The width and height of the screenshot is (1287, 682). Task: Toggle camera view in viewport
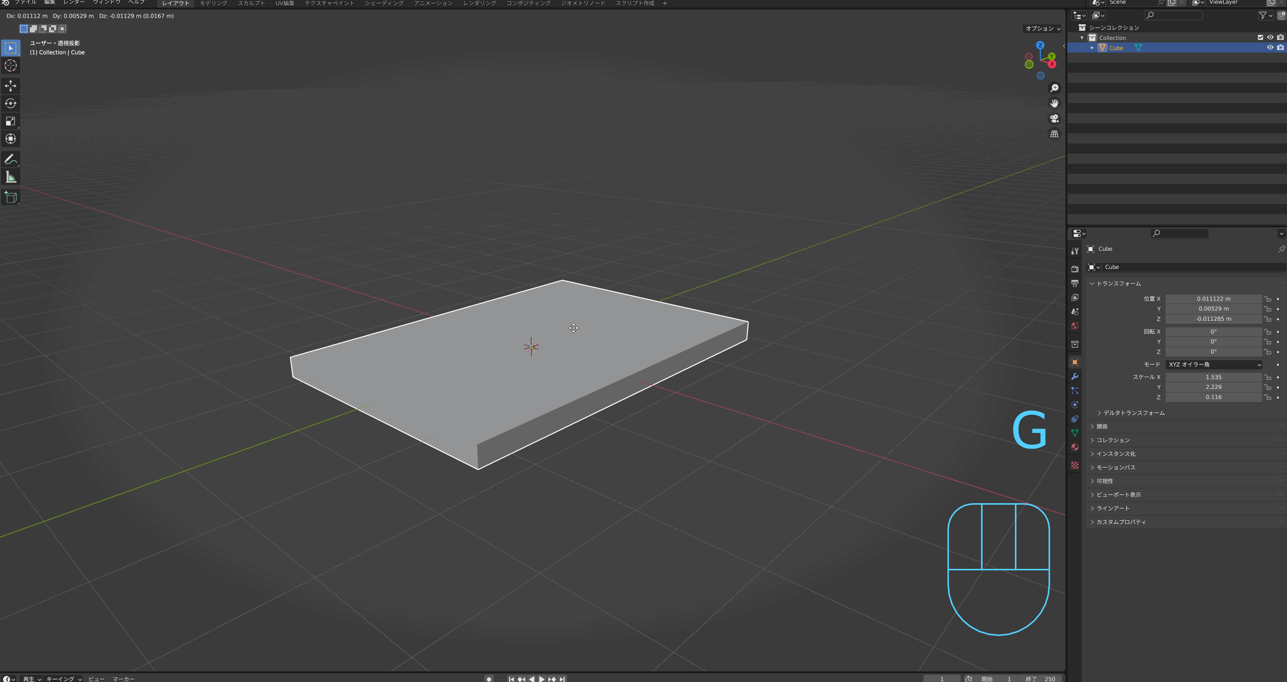1054,119
